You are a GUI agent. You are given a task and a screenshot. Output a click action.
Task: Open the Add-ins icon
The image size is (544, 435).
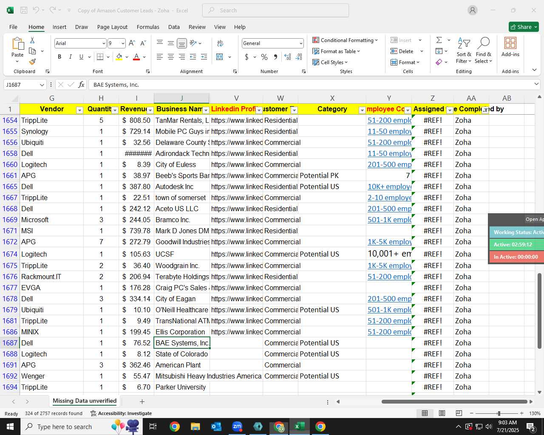click(x=510, y=47)
